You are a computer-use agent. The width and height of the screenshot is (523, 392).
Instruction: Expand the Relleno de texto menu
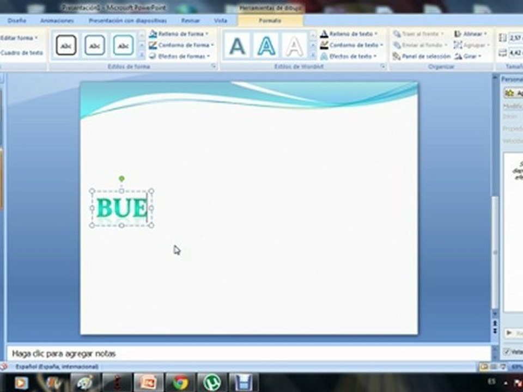(x=349, y=34)
